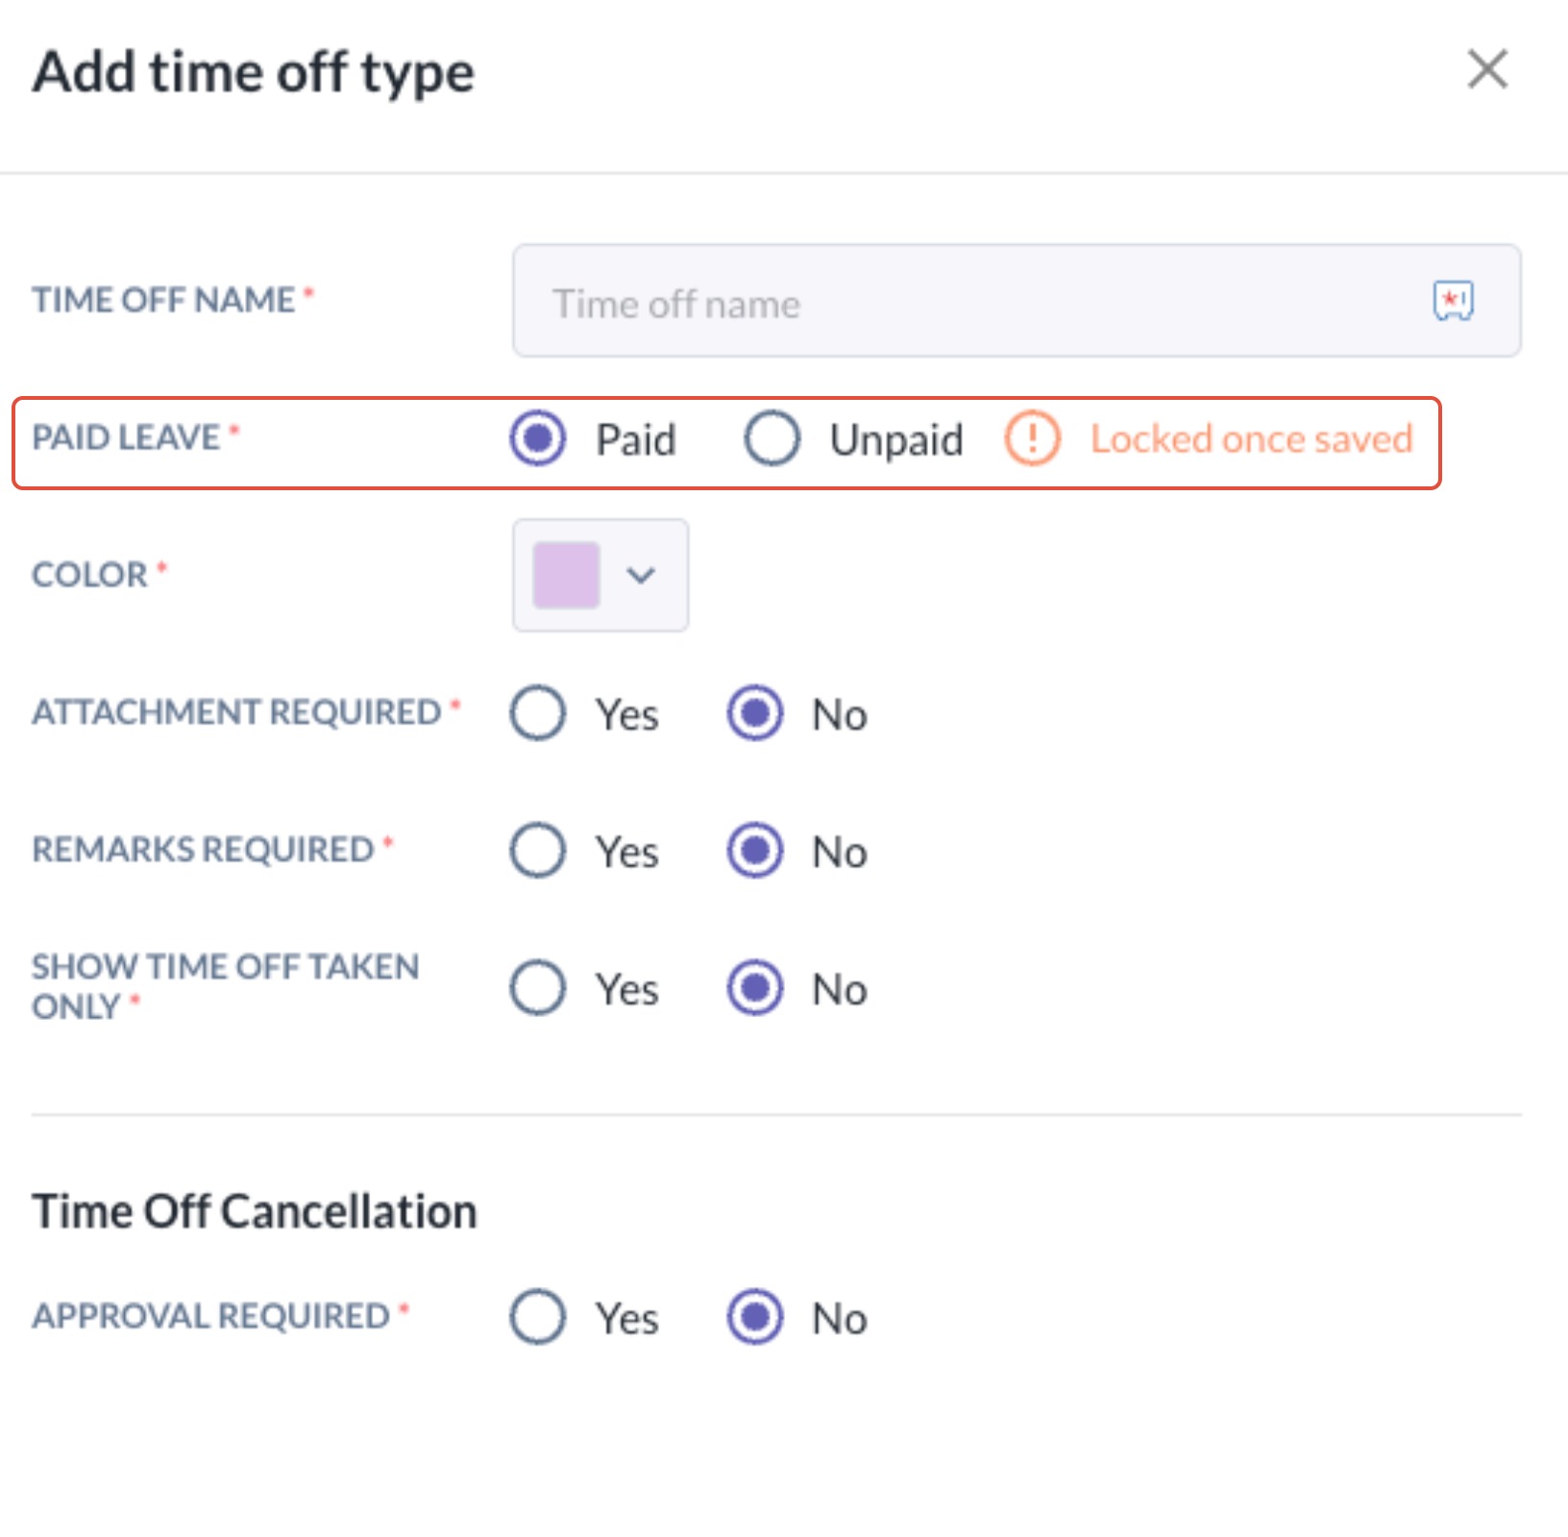Choose Yes for Remarks Required
1568x1537 pixels.
click(538, 851)
